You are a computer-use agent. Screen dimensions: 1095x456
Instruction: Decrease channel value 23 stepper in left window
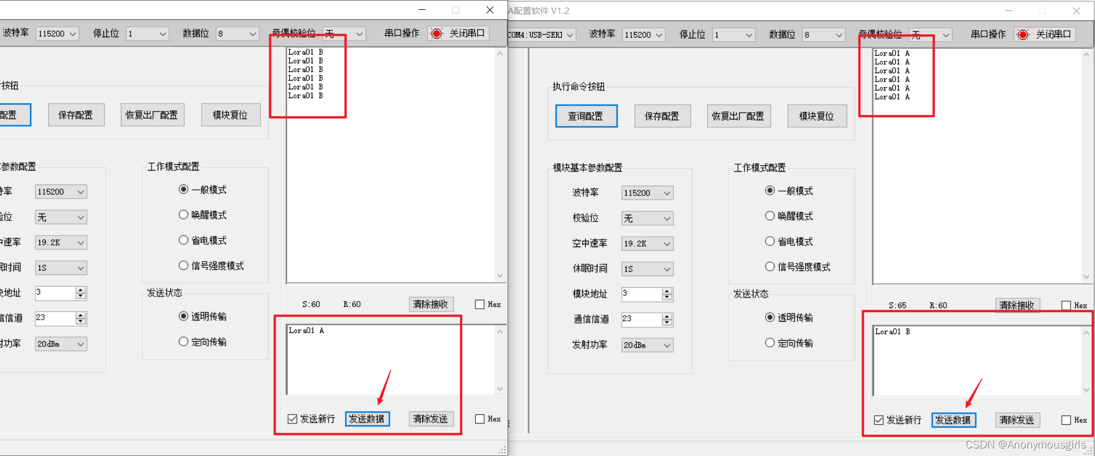click(x=81, y=322)
